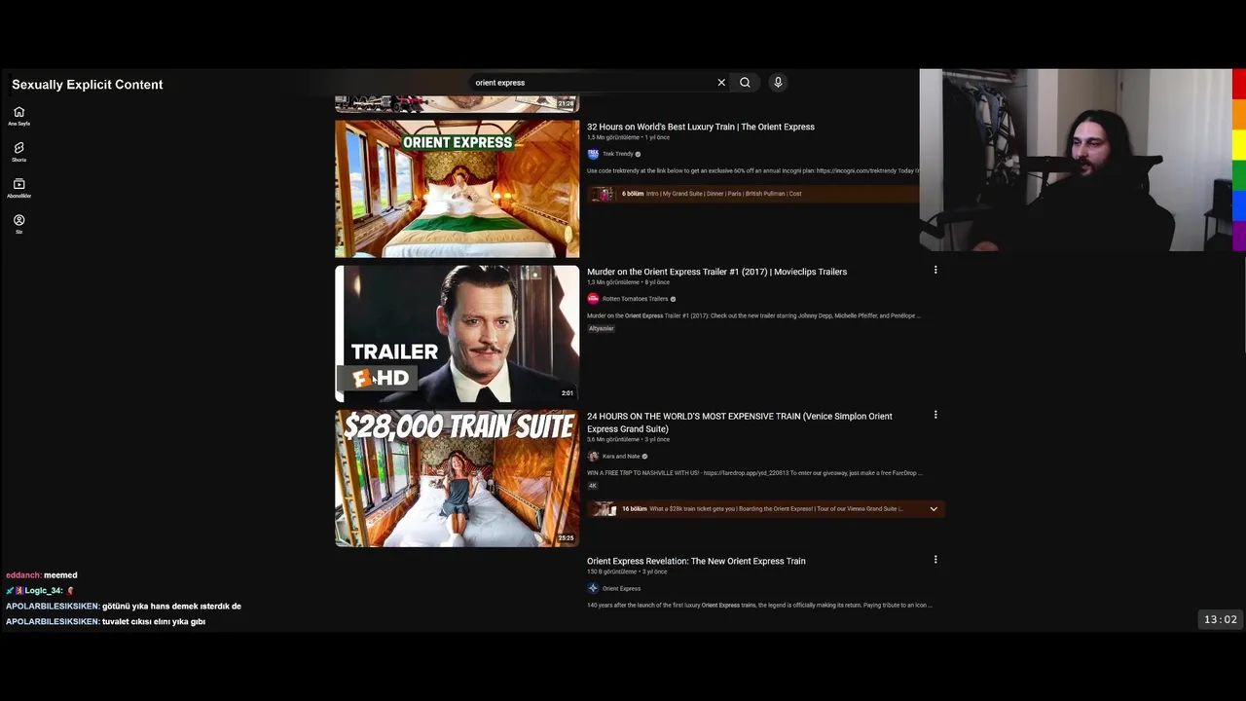This screenshot has height=701, width=1246.
Task: Click the Altyazılar subtitles badge
Action: pos(602,328)
